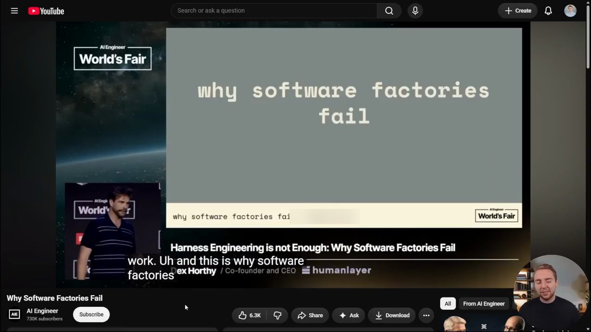Image resolution: width=591 pixels, height=332 pixels.
Task: Select the All filter chip
Action: [x=448, y=303]
